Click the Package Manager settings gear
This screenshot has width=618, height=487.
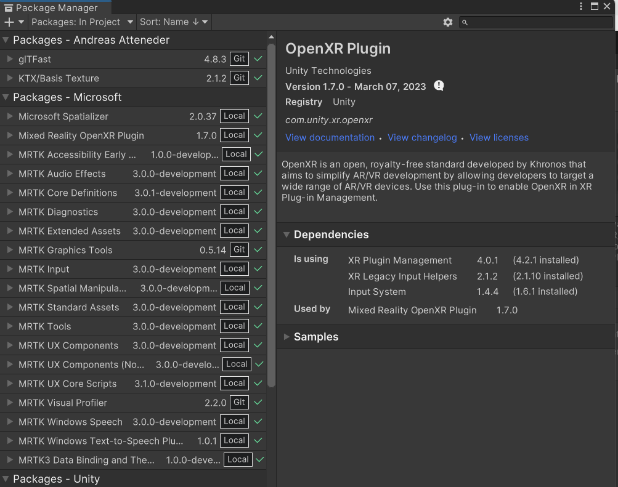point(448,22)
